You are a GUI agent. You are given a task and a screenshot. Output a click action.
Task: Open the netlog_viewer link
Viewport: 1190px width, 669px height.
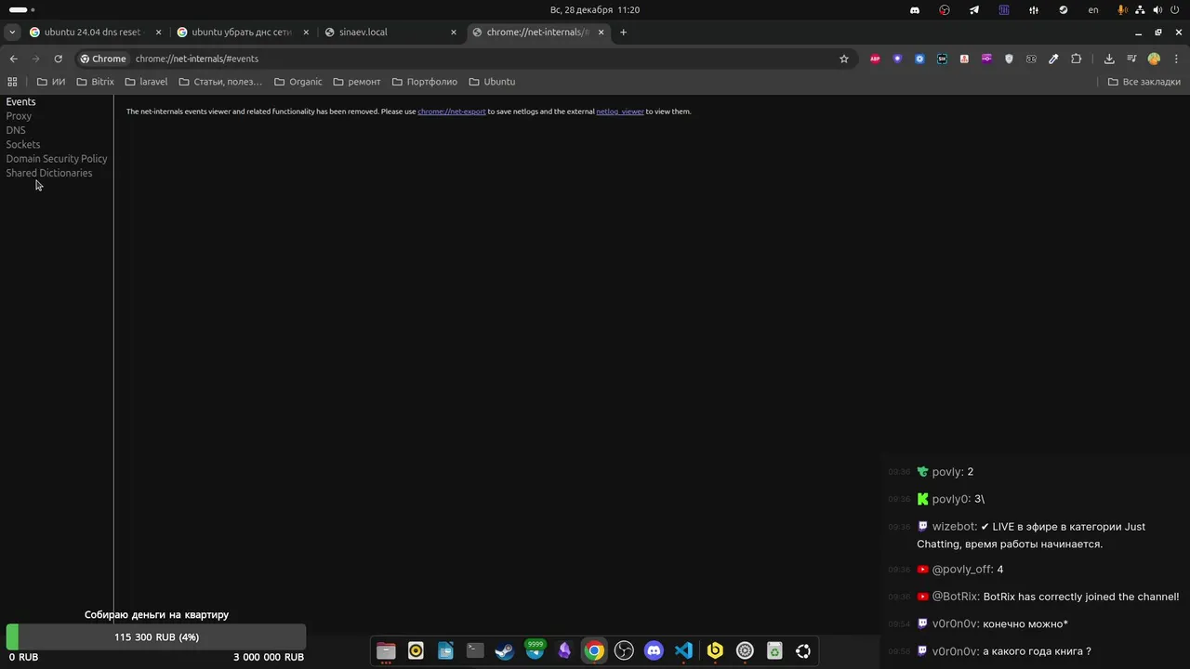tap(620, 111)
